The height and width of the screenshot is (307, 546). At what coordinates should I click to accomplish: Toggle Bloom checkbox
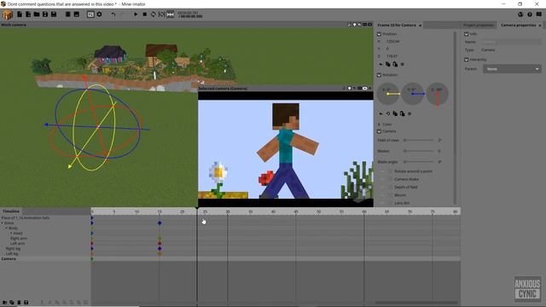coord(390,195)
